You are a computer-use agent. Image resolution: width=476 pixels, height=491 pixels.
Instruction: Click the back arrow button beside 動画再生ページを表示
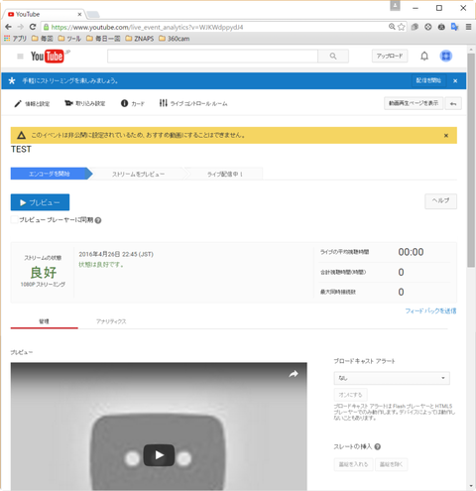453,103
